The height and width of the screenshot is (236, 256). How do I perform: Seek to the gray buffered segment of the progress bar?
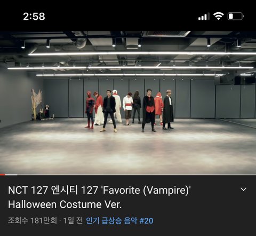[11, 175]
